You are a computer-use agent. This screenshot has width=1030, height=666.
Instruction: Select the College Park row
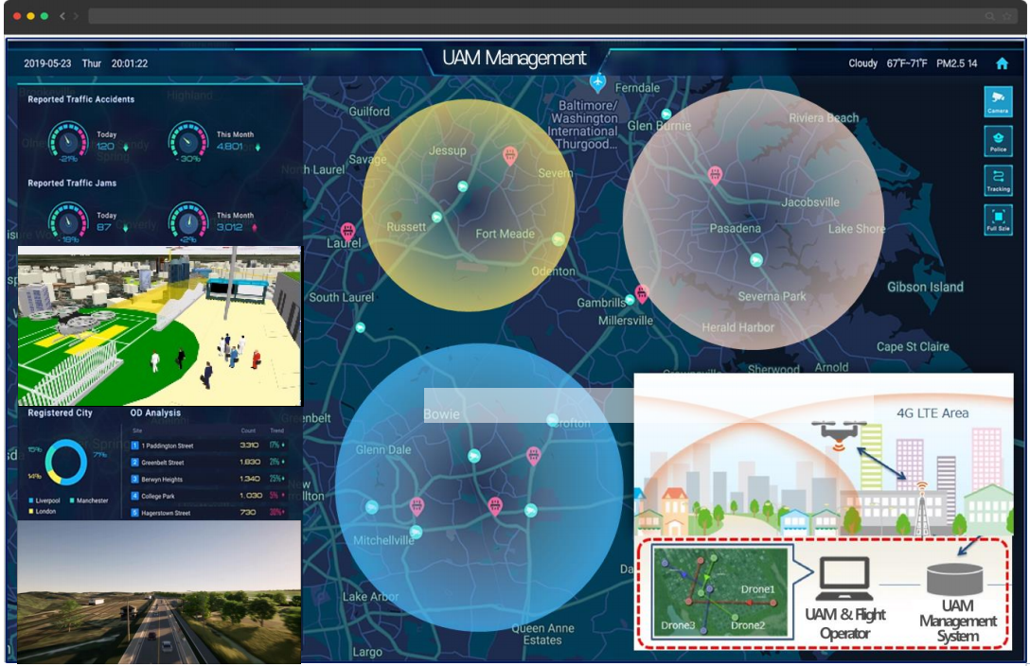pos(208,496)
